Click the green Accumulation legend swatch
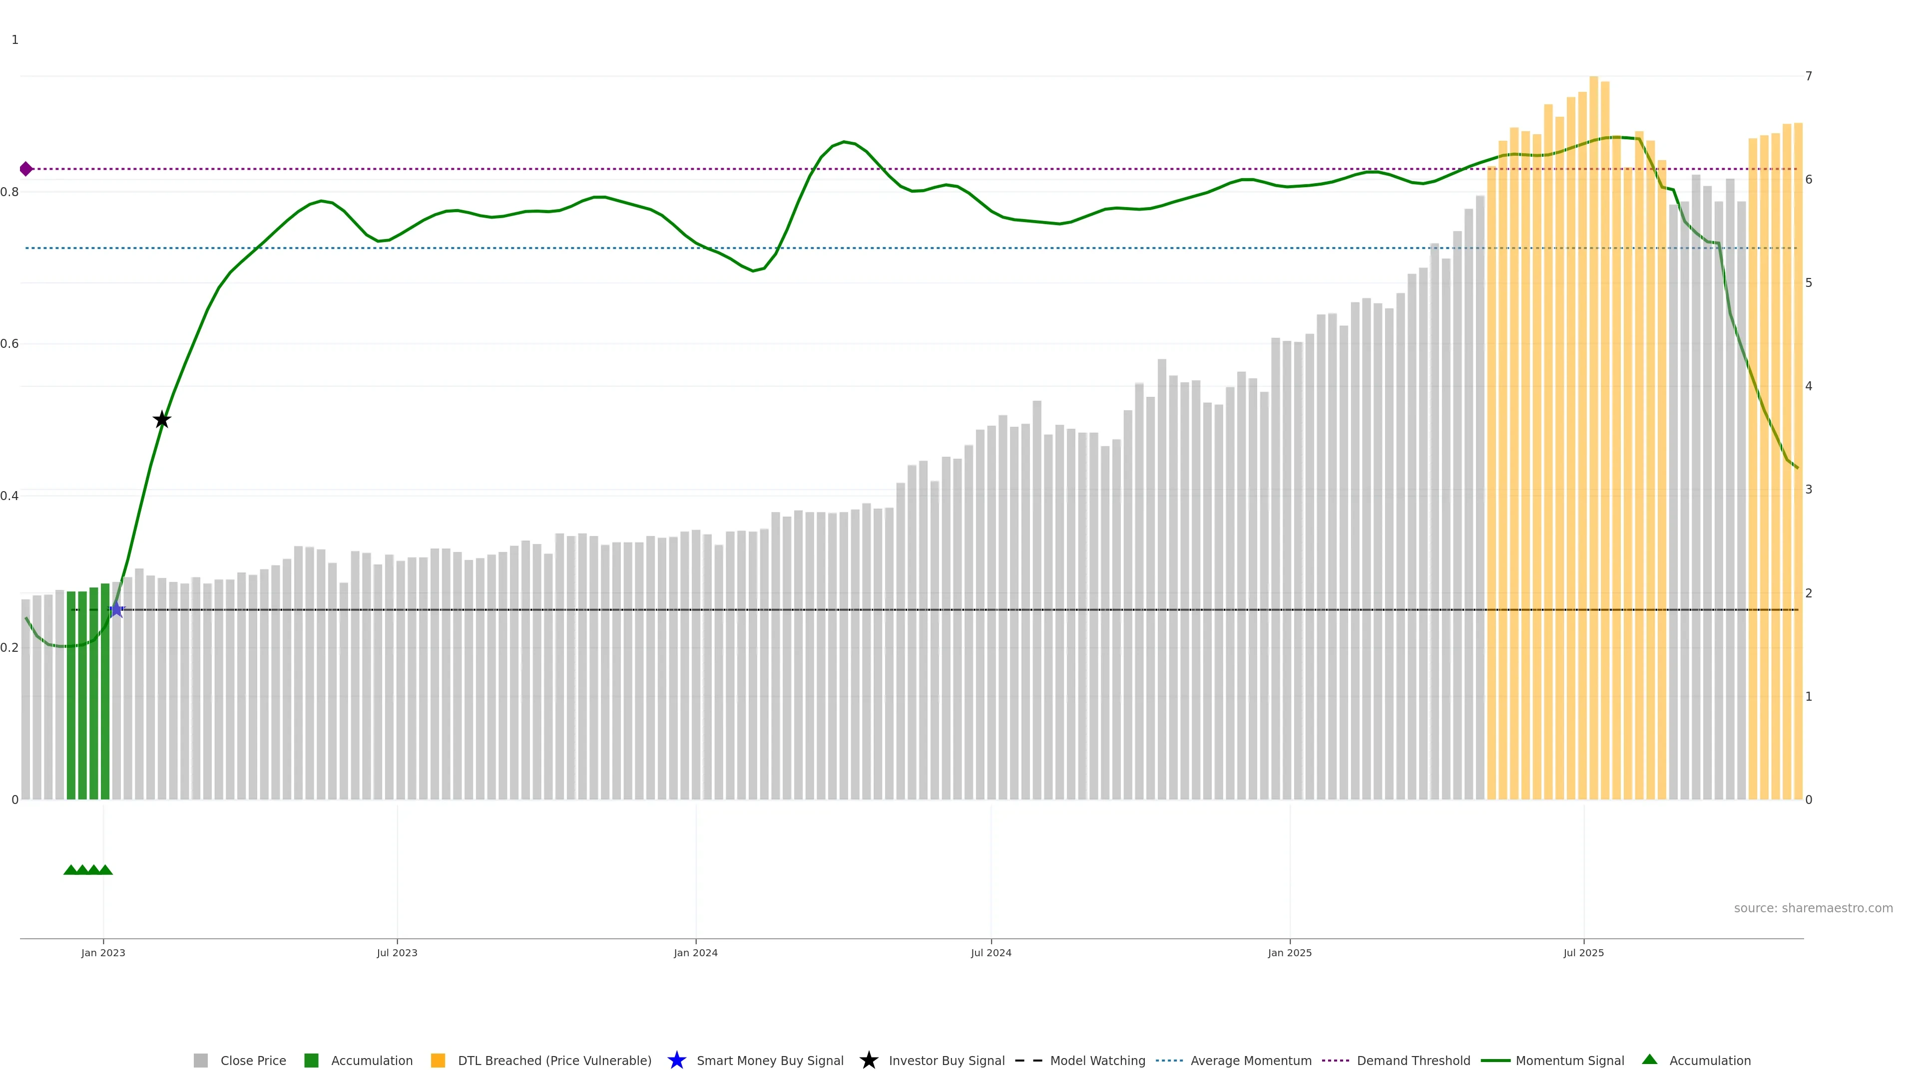Viewport: 1918px width, 1078px height. click(x=311, y=1060)
